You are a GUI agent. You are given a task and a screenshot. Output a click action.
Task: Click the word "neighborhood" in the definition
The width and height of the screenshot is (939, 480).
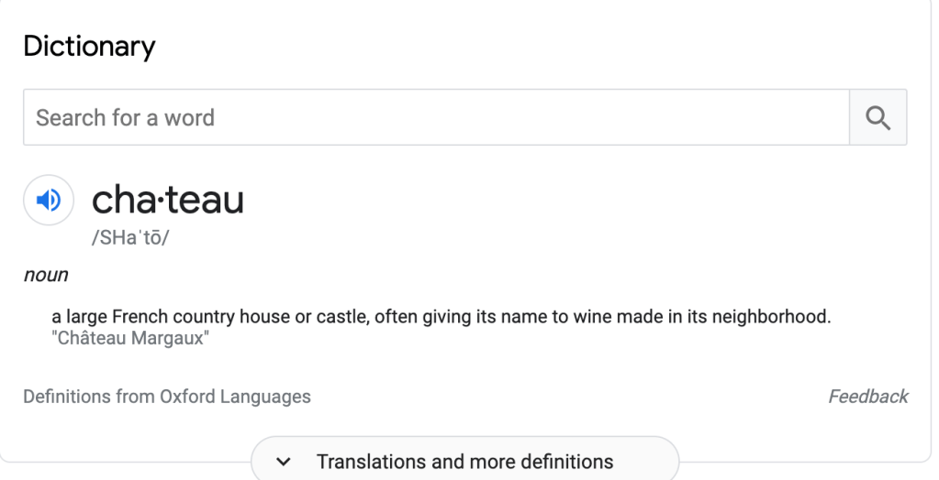coord(778,318)
